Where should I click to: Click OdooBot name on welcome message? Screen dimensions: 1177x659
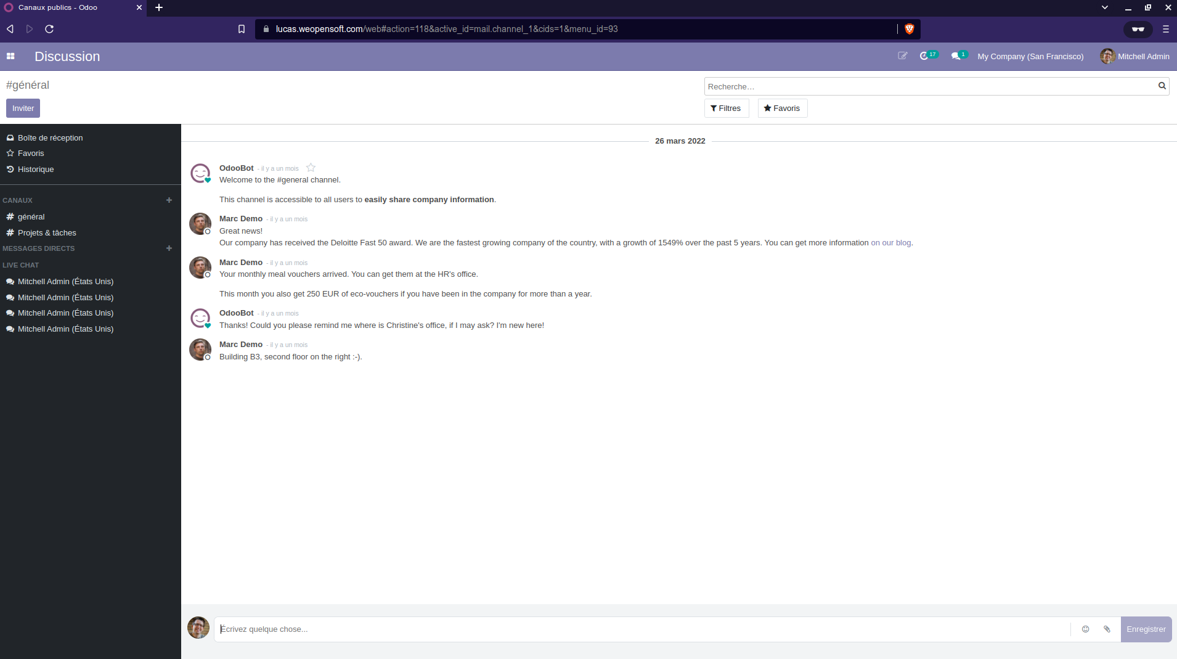pyautogui.click(x=237, y=168)
